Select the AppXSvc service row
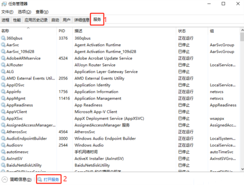This screenshot has width=244, height=185. pos(120,118)
